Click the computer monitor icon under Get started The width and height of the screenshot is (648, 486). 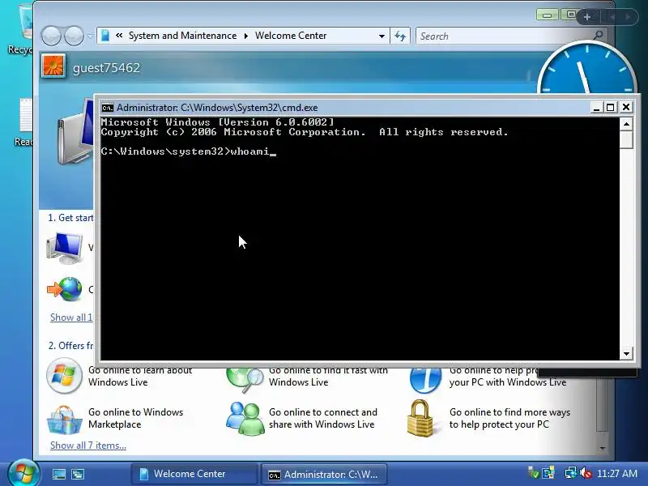pyautogui.click(x=65, y=249)
